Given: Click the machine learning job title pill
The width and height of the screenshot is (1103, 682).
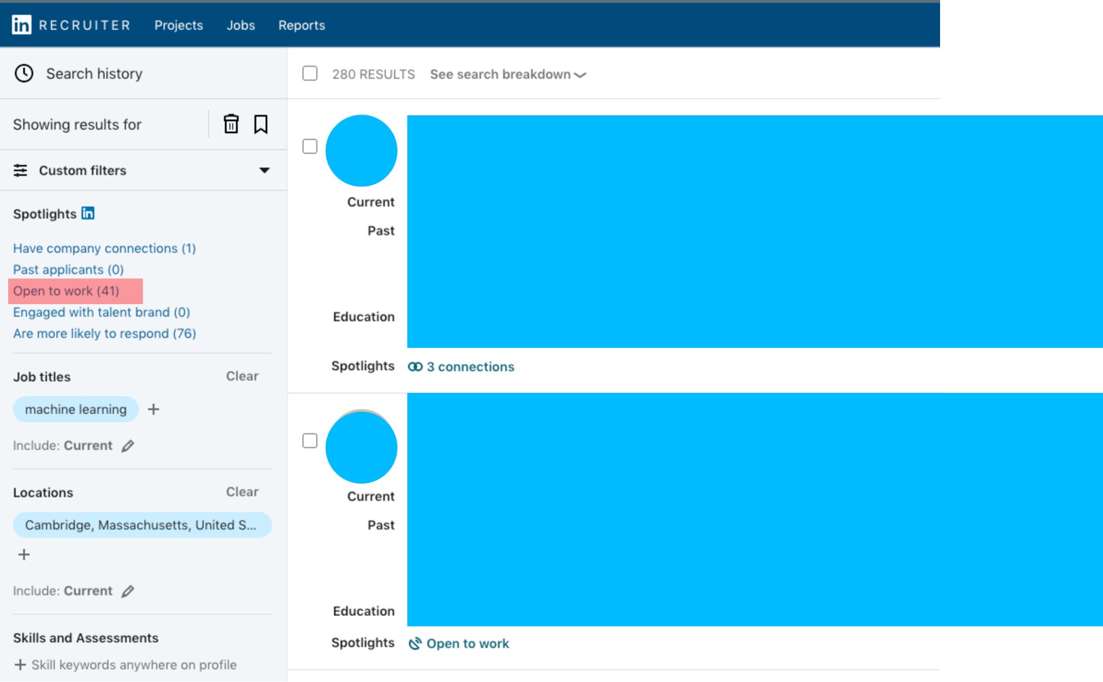Looking at the screenshot, I should click(x=76, y=409).
